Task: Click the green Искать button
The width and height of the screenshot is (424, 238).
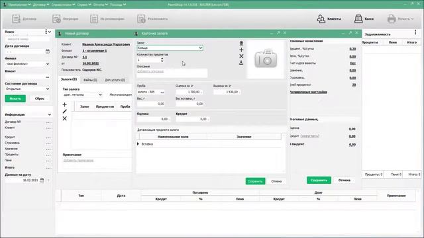Action: click(15, 99)
